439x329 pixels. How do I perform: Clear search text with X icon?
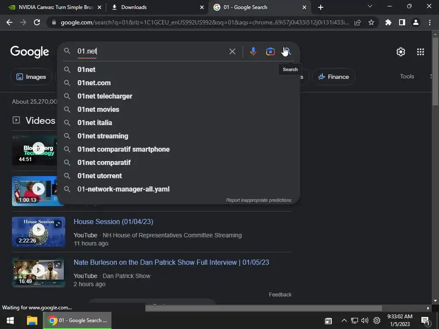(x=232, y=51)
